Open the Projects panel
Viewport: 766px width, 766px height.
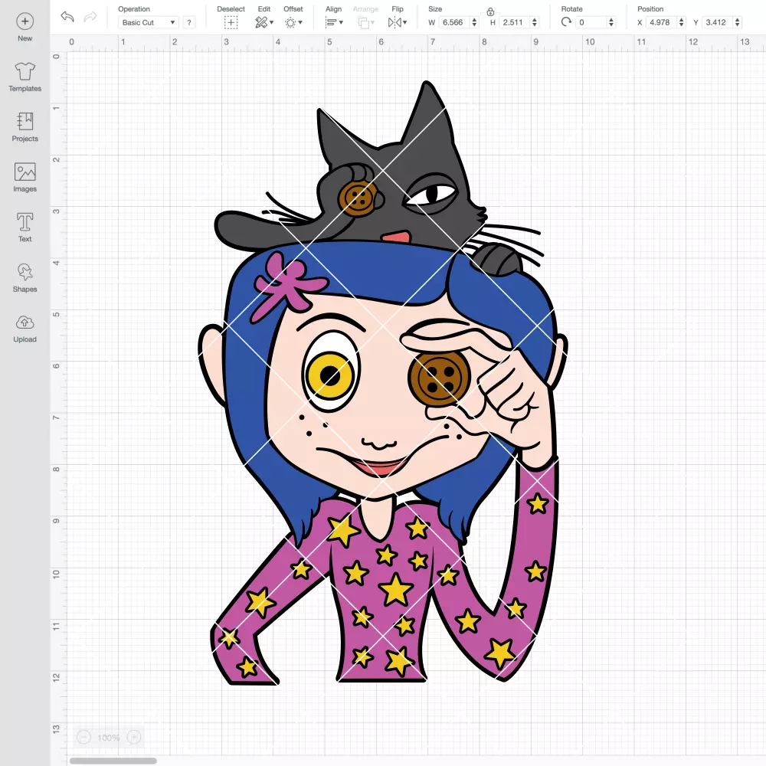click(25, 127)
